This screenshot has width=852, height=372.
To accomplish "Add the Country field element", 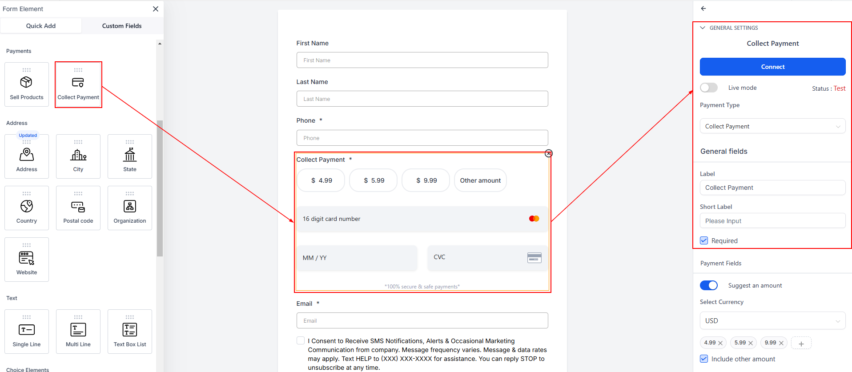I will 27,207.
